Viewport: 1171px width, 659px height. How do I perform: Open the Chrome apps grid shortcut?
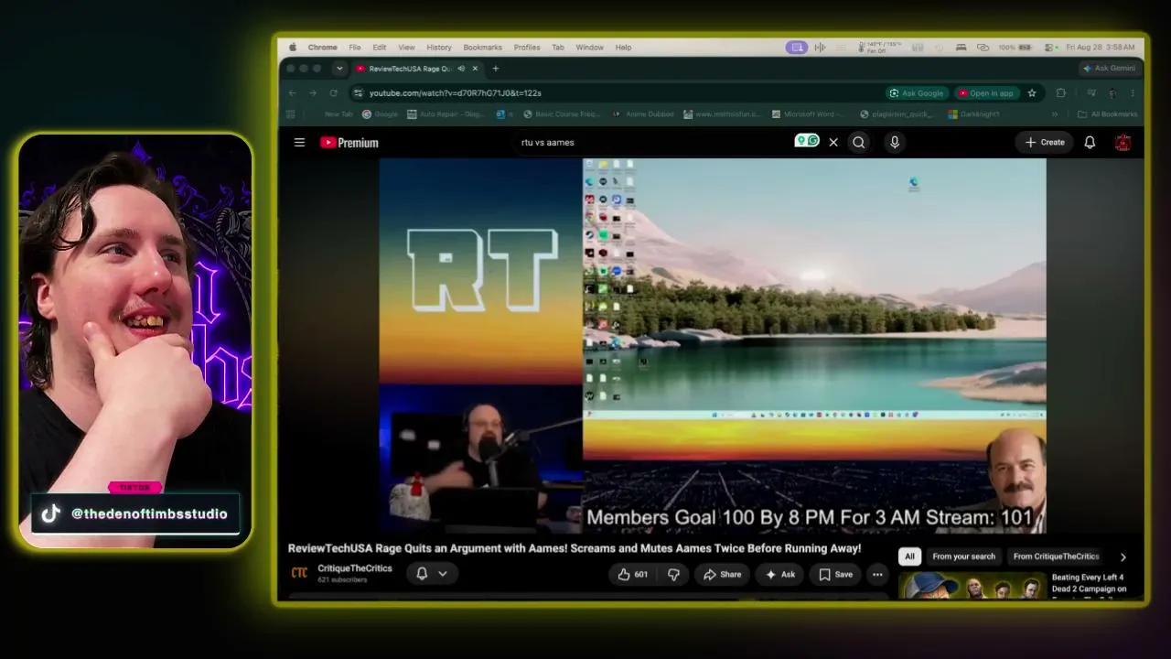[291, 114]
